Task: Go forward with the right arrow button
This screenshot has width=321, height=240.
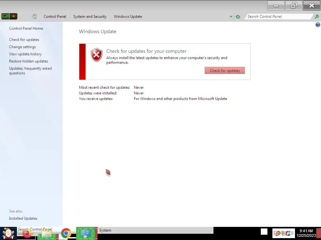Action: (x=13, y=16)
